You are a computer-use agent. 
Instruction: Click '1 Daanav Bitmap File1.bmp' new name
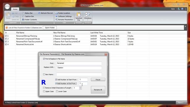click(64, 36)
